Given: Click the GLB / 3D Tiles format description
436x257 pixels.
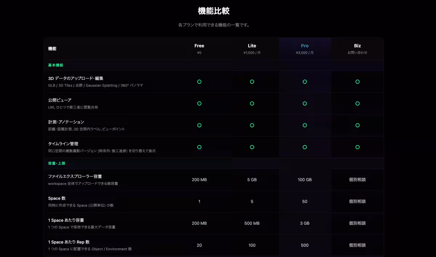Looking at the screenshot, I should [96, 85].
